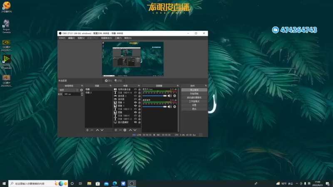333x187 pixels.
Task: Remove selected scene with the minus icon in Scenes panel
Action: [x=92, y=130]
